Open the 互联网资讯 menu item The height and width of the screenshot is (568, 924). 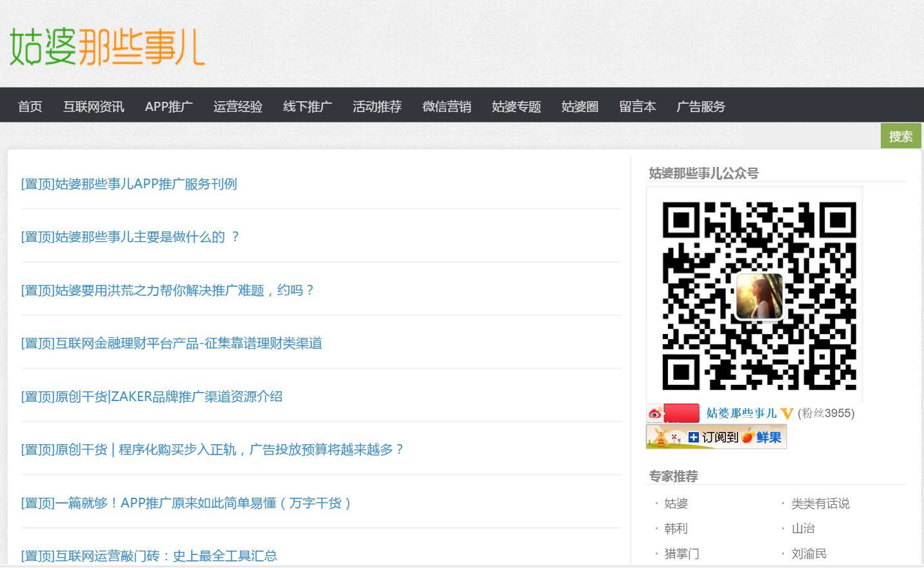click(x=93, y=106)
